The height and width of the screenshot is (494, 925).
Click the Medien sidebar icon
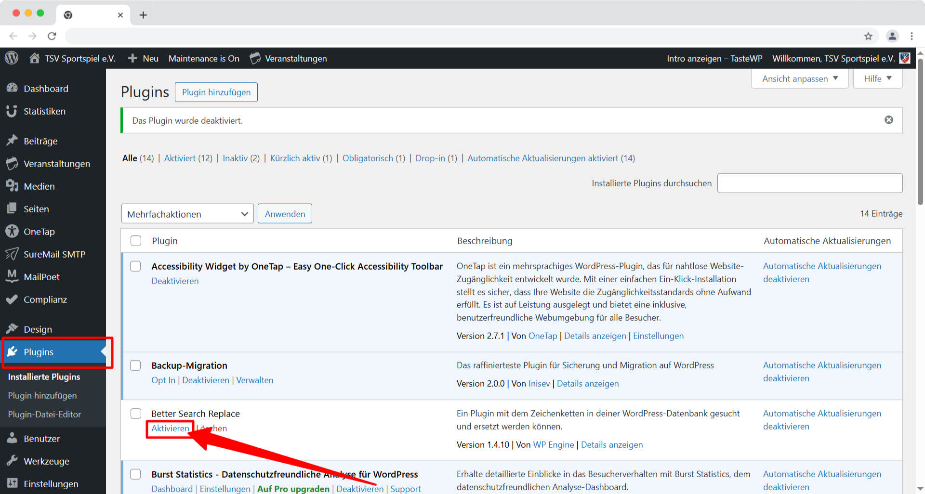pyautogui.click(x=12, y=186)
